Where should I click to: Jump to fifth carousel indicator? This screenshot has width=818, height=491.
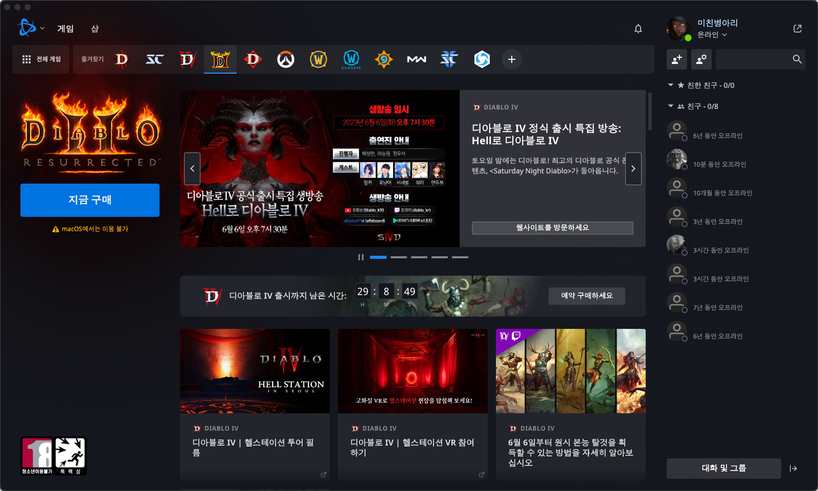coord(460,257)
